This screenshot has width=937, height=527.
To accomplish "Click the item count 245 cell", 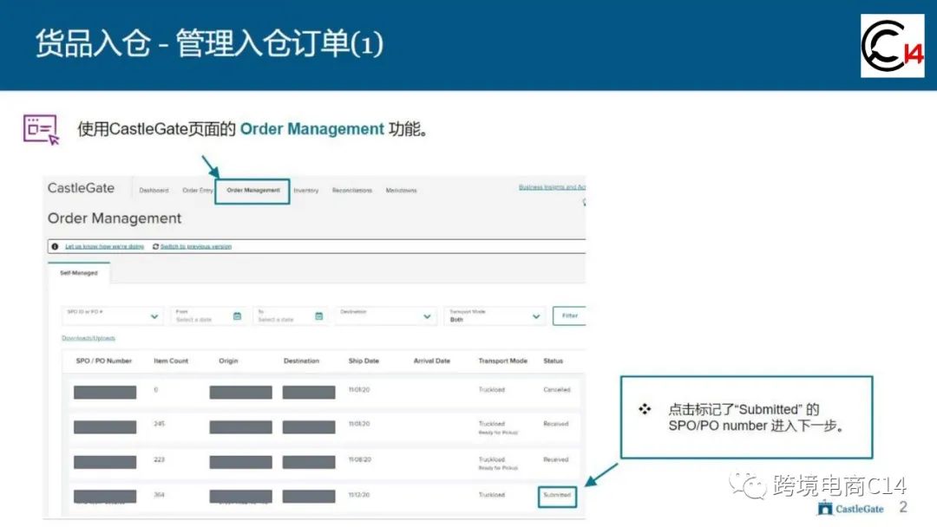I will click(159, 424).
